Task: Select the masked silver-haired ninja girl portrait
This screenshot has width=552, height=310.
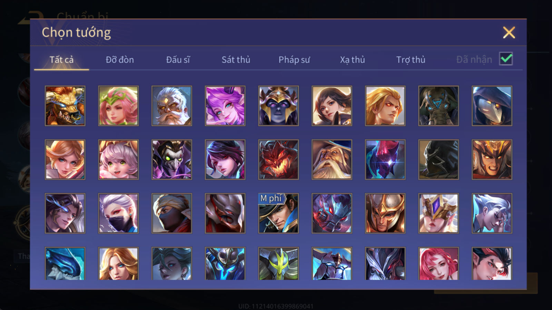Action: pyautogui.click(x=118, y=213)
